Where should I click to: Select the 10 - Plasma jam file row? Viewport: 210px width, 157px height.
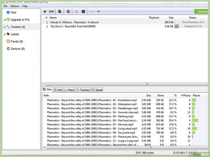click(x=125, y=137)
